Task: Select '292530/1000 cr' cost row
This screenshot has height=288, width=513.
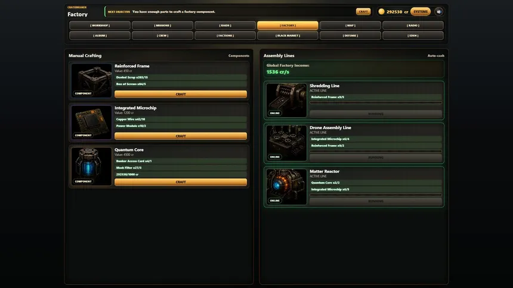Action: tap(181, 174)
